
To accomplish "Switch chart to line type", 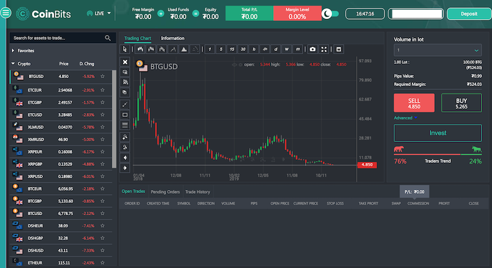I will click(x=173, y=49).
